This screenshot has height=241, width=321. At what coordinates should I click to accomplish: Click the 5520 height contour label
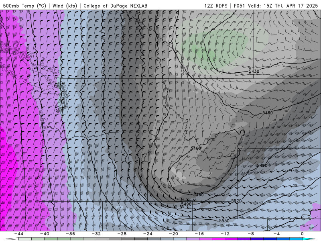point(236,201)
